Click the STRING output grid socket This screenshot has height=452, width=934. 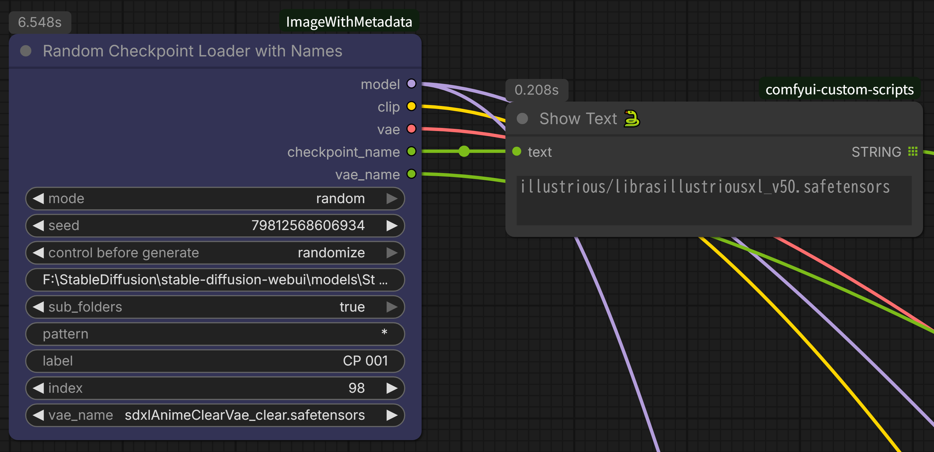[x=913, y=151]
